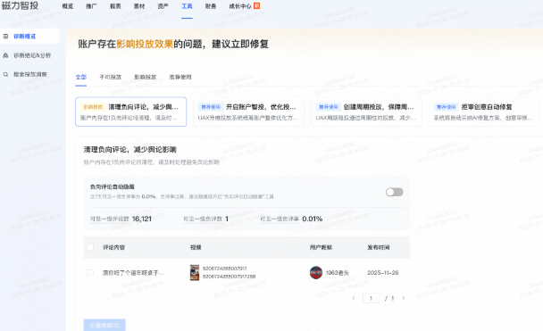Screen dimensions: 543x331
Task: Click the orange badge next to 成长中心
Action: [x=256, y=6]
